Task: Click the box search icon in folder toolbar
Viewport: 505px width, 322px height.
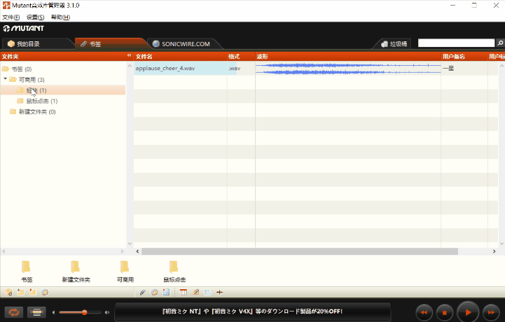Action: coord(8,292)
